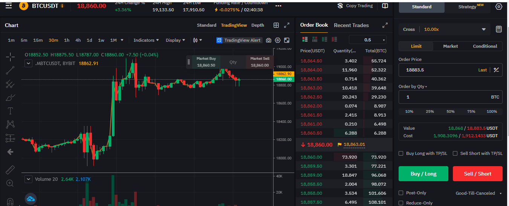Set order quantity to 25%
The image size is (509, 206).
[430, 112]
